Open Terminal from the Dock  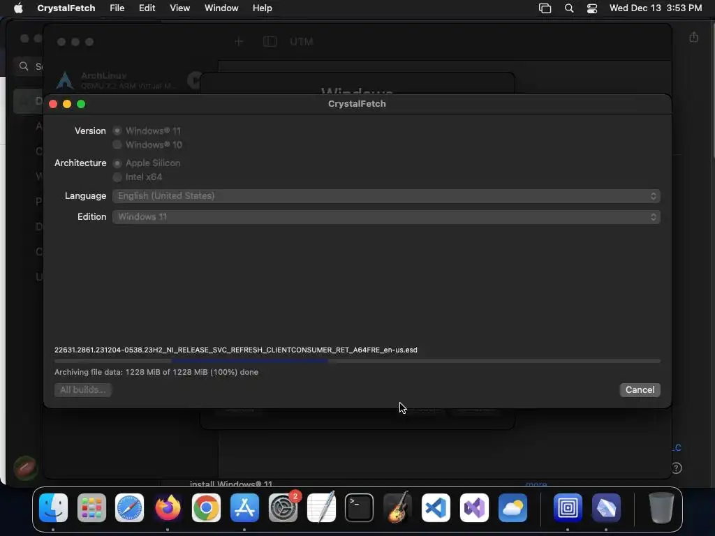360,508
